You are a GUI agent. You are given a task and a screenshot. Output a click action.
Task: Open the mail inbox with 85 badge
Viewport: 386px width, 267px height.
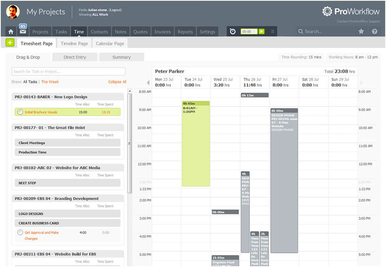23,32
